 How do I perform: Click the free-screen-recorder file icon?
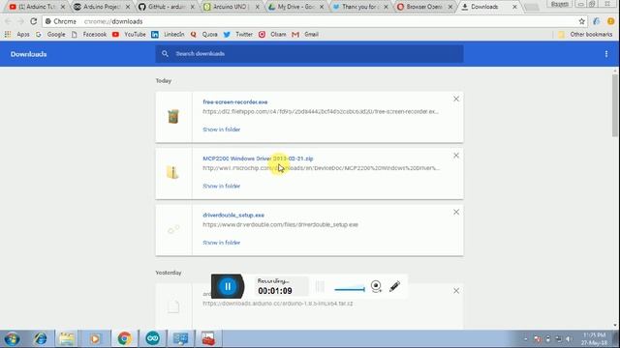(173, 117)
